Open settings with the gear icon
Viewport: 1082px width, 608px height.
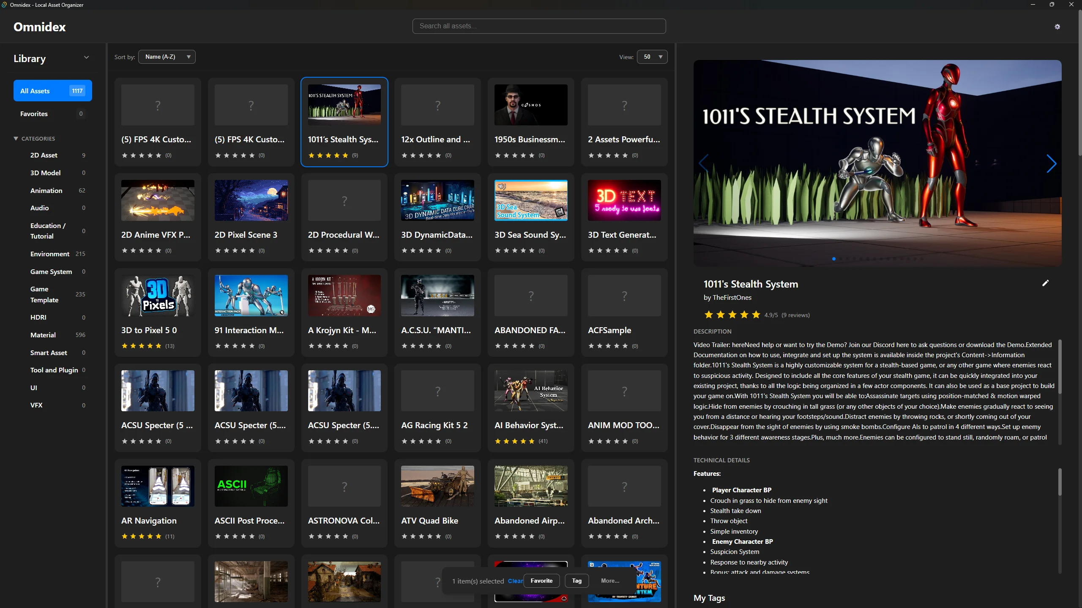[x=1057, y=27]
